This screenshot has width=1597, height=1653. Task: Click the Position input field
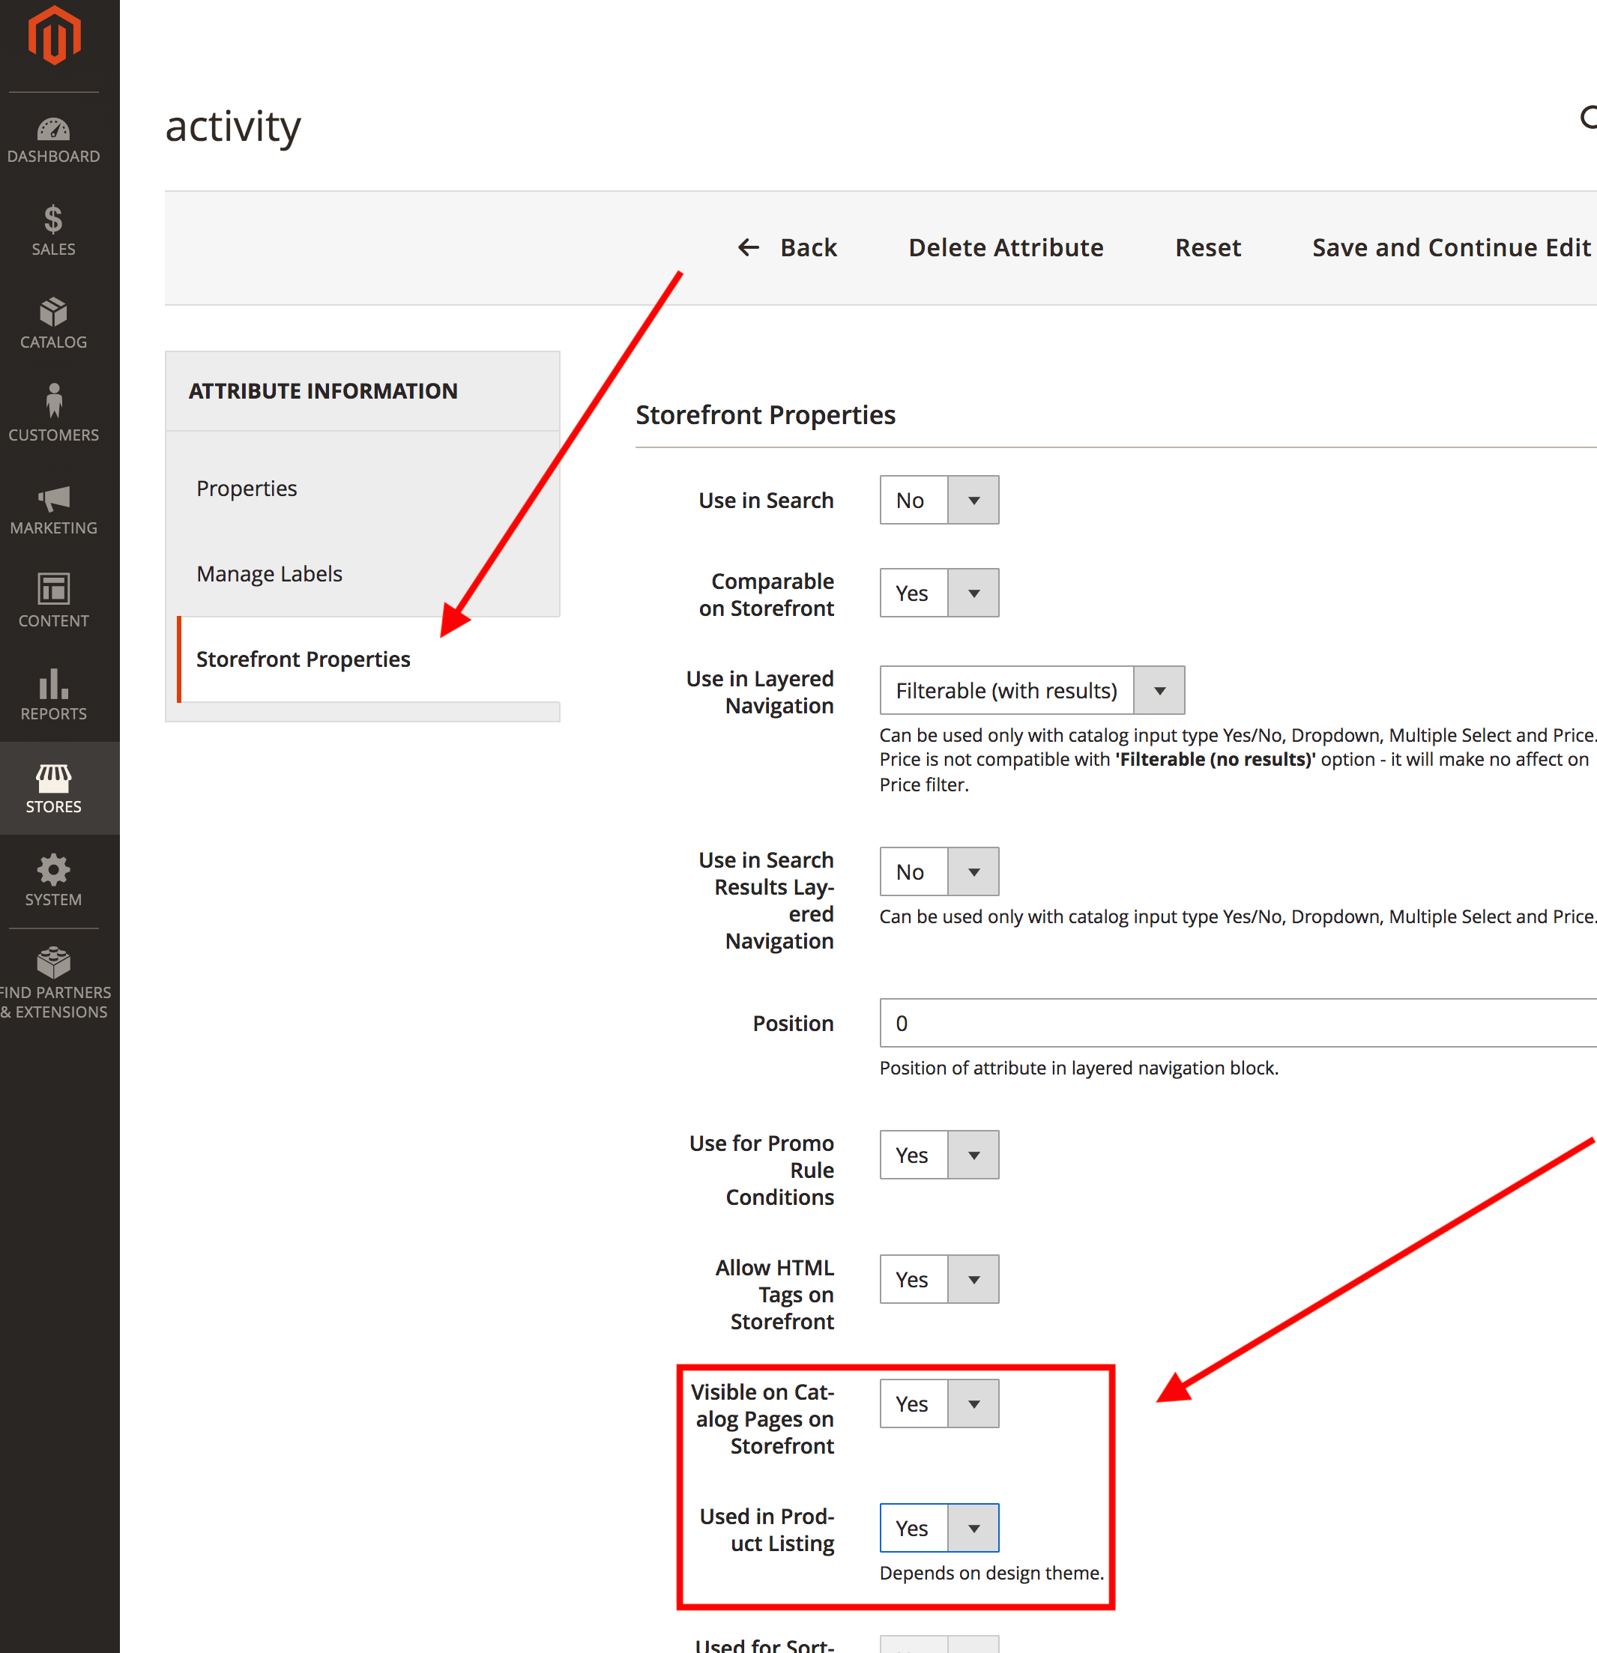pyautogui.click(x=1237, y=1023)
